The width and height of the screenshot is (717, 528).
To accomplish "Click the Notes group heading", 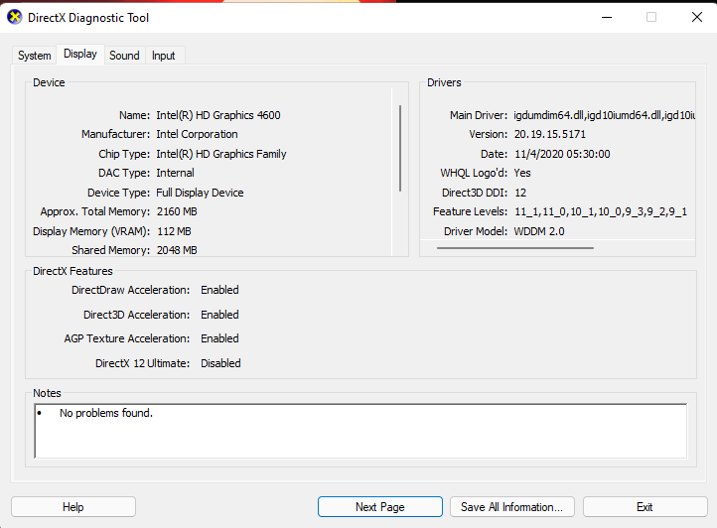I will 47,393.
